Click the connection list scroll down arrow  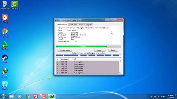coord(120,73)
